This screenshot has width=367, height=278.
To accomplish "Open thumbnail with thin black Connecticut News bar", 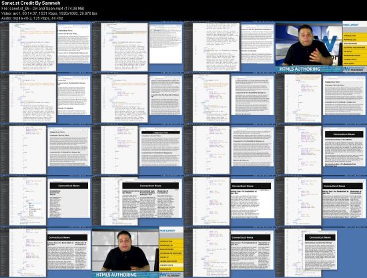I will click(137, 150).
